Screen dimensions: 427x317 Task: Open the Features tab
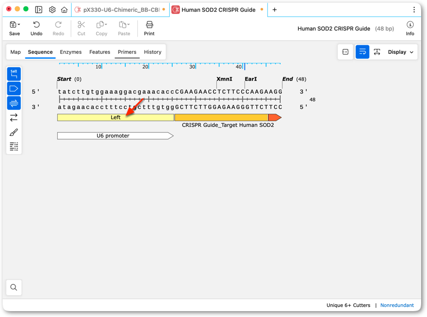100,52
